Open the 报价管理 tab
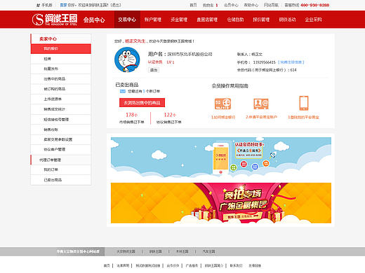The width and height of the screenshot is (365, 273). click(x=261, y=20)
